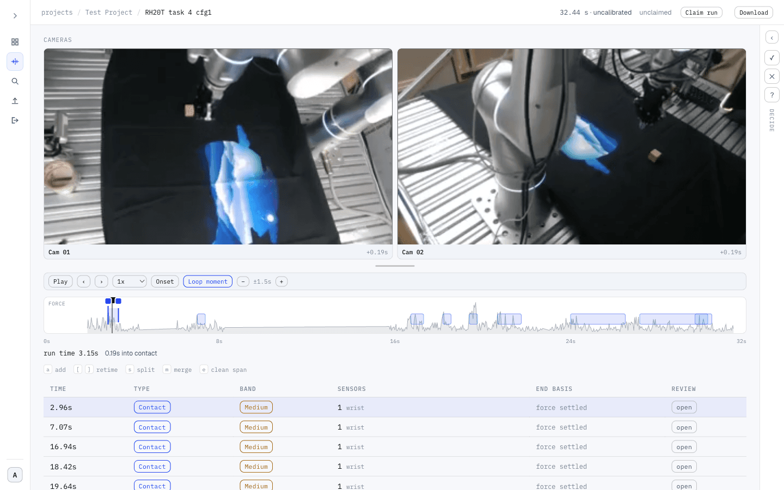Viewport: 784px width, 490px height.
Task: Click the Onset button
Action: tap(165, 281)
